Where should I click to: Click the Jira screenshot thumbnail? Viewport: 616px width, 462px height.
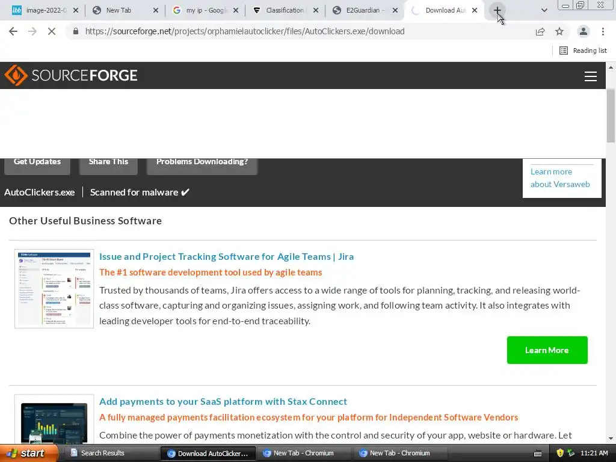pyautogui.click(x=54, y=288)
